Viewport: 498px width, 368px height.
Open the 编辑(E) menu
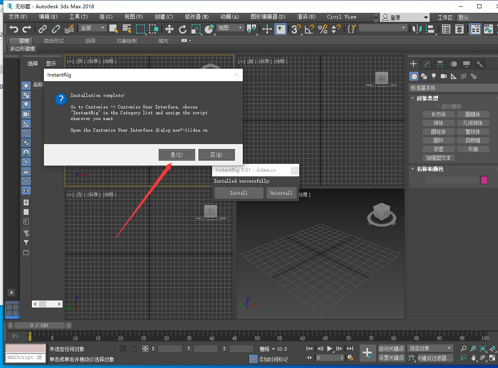pos(48,17)
